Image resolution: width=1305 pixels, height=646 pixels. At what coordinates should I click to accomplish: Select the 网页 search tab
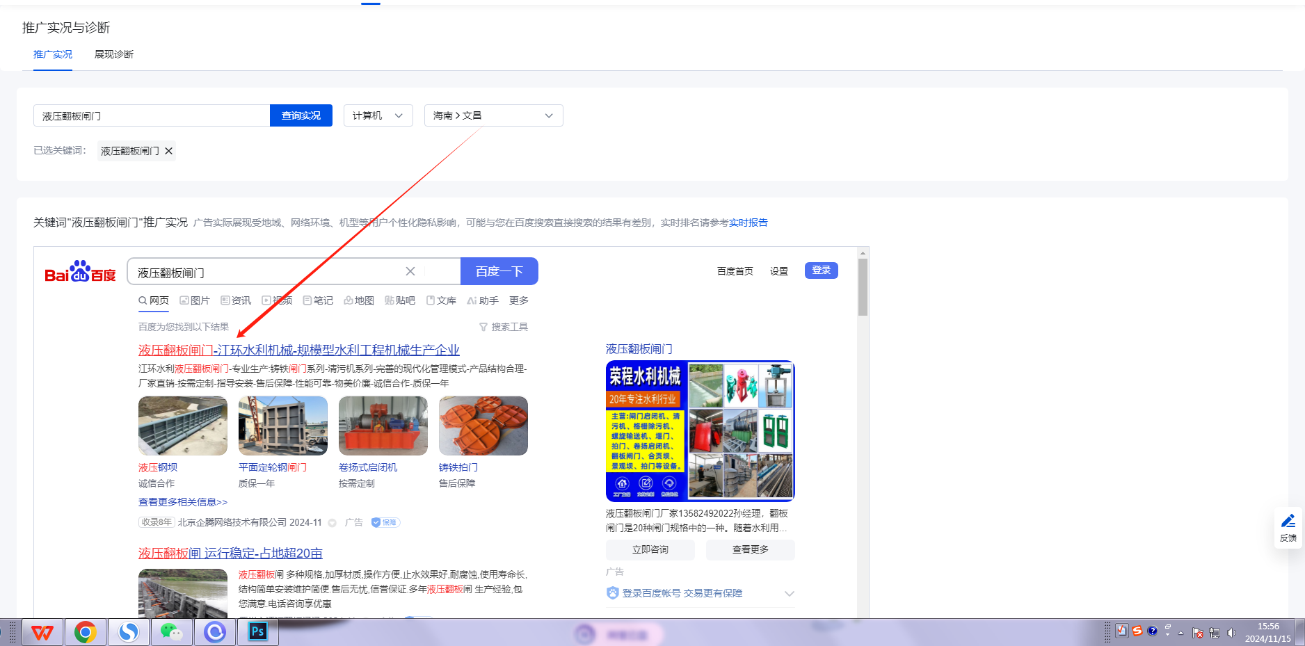tap(154, 300)
